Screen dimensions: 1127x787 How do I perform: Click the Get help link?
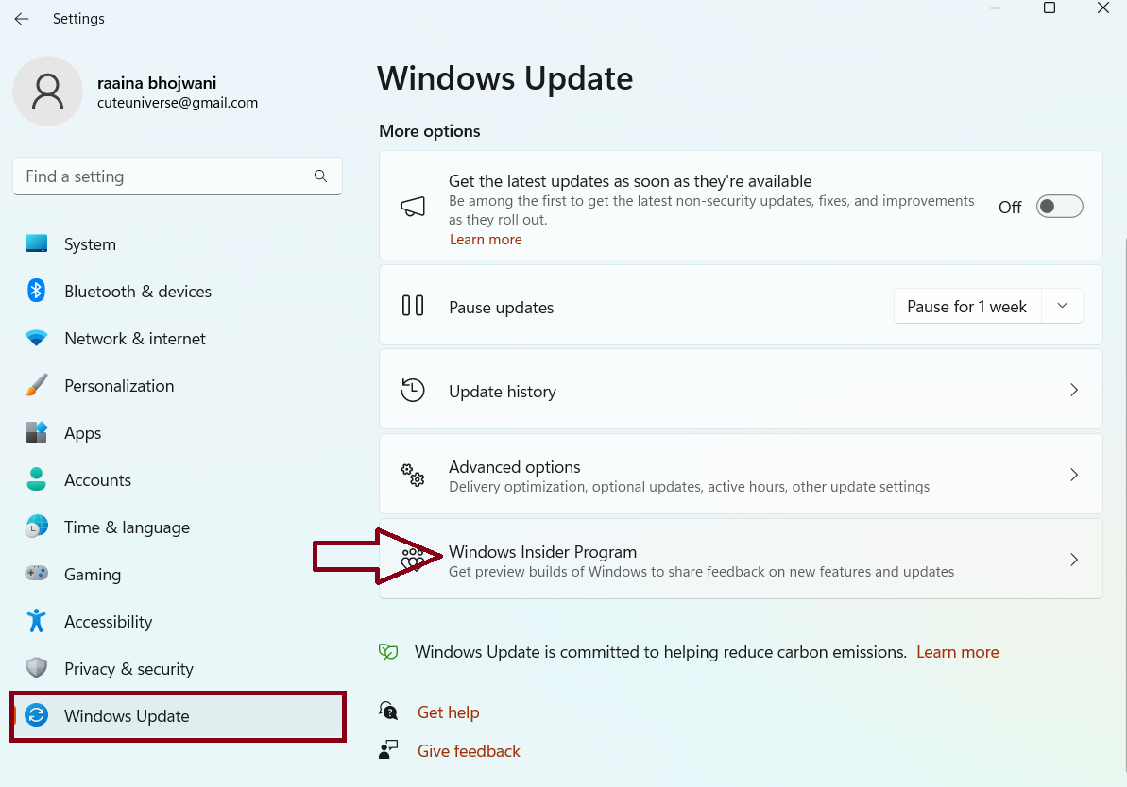[449, 712]
